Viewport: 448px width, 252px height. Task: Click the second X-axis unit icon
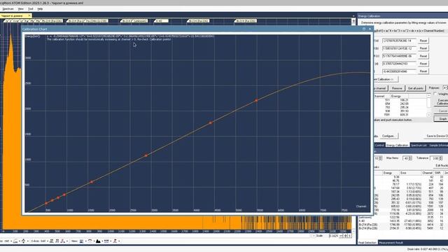(57, 241)
